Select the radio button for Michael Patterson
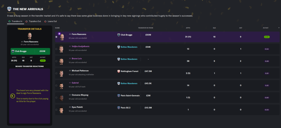Viewport: 281px width, 128px height. click(x=56, y=73)
